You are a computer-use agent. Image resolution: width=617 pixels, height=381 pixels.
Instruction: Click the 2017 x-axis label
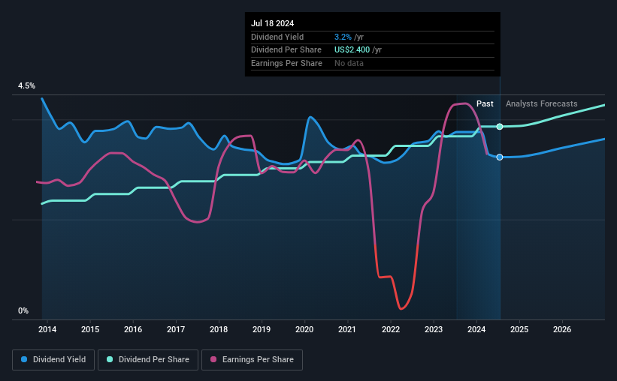[176, 329]
